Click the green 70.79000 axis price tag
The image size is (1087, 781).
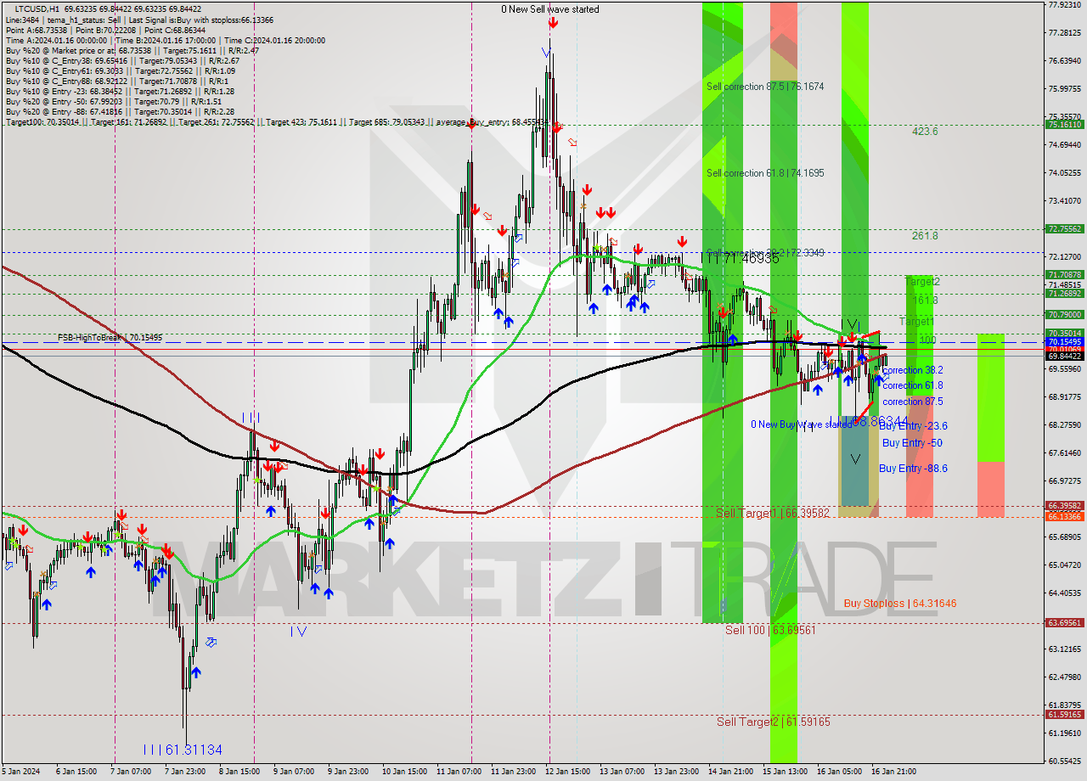(1065, 314)
